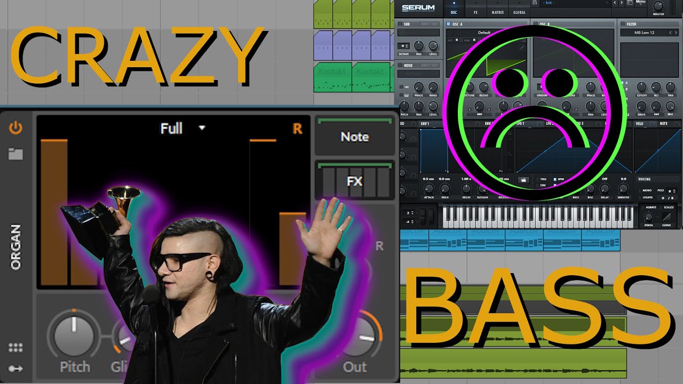Open the OSC A 'Default' wavetable selector

[484, 33]
